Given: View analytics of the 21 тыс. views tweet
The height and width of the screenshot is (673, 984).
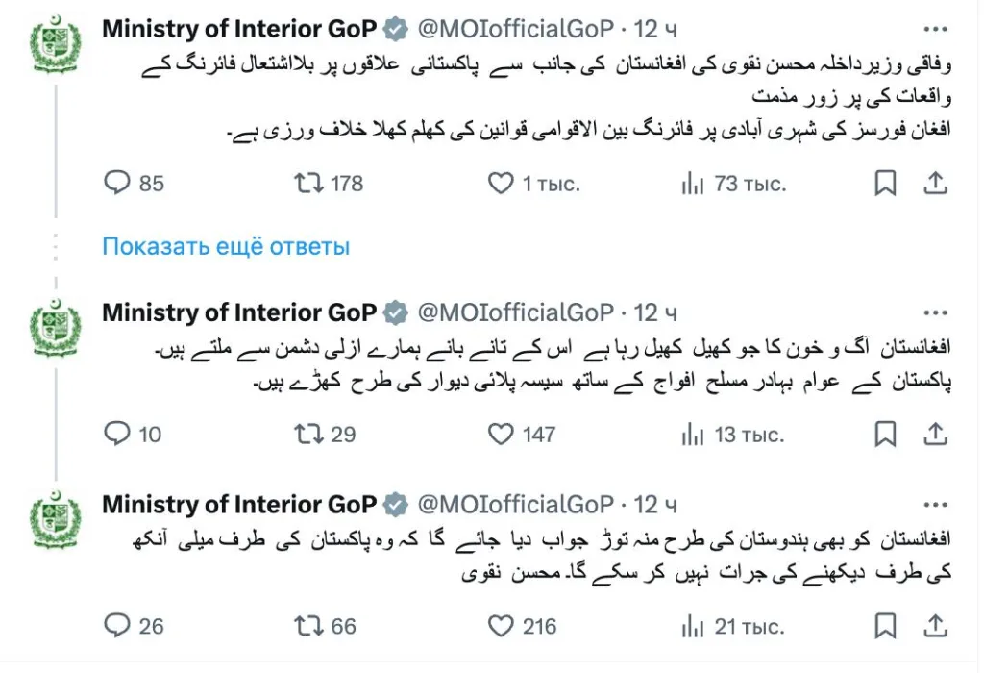Looking at the screenshot, I should 692,627.
